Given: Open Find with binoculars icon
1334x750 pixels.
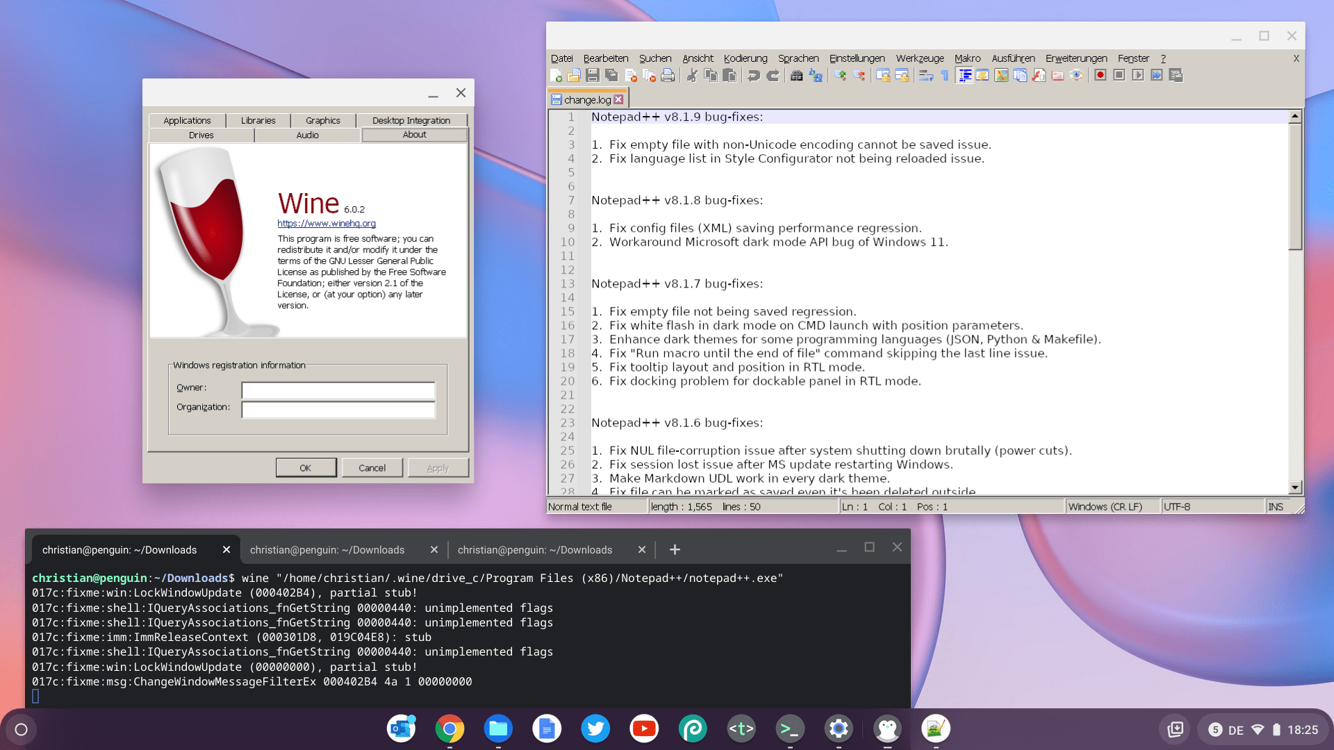Looking at the screenshot, I should [797, 76].
